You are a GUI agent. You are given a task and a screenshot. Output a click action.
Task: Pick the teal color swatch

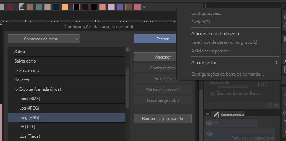[39, 7]
